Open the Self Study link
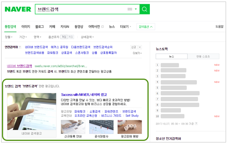The width and height of the screenshot is (228, 144). (132, 116)
